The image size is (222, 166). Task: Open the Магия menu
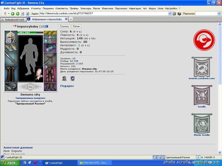tap(97, 8)
